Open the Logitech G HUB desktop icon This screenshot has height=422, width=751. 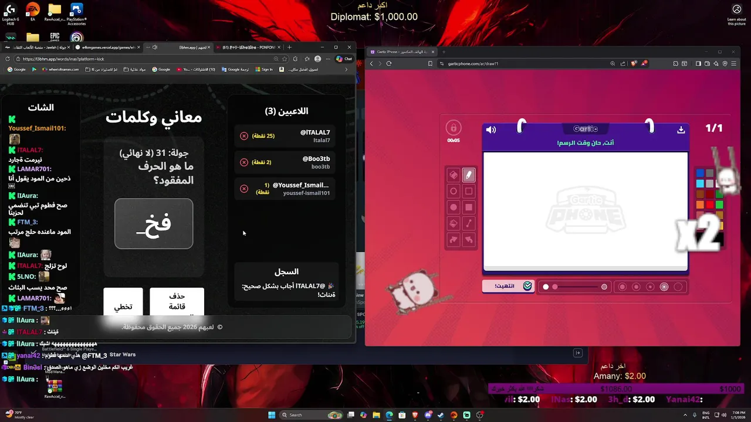10,15
